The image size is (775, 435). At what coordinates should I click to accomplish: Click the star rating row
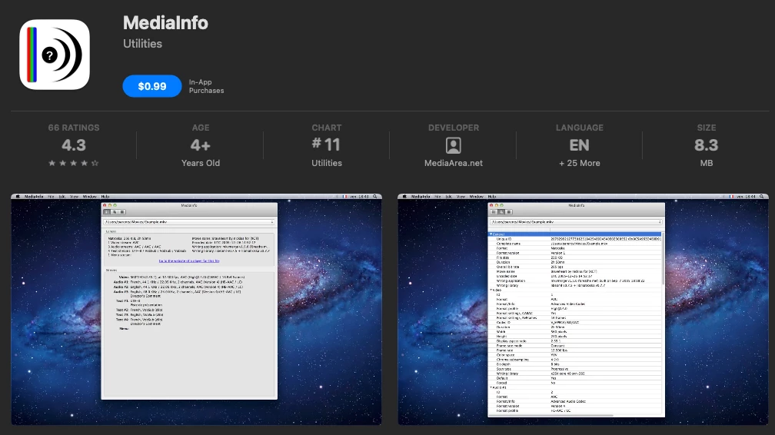[74, 163]
